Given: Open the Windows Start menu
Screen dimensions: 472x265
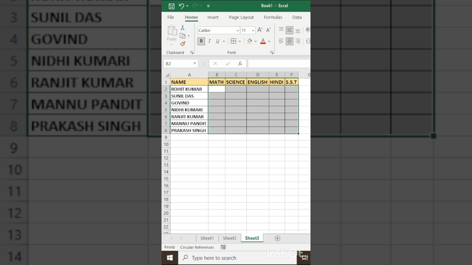Looking at the screenshot, I should point(170,258).
